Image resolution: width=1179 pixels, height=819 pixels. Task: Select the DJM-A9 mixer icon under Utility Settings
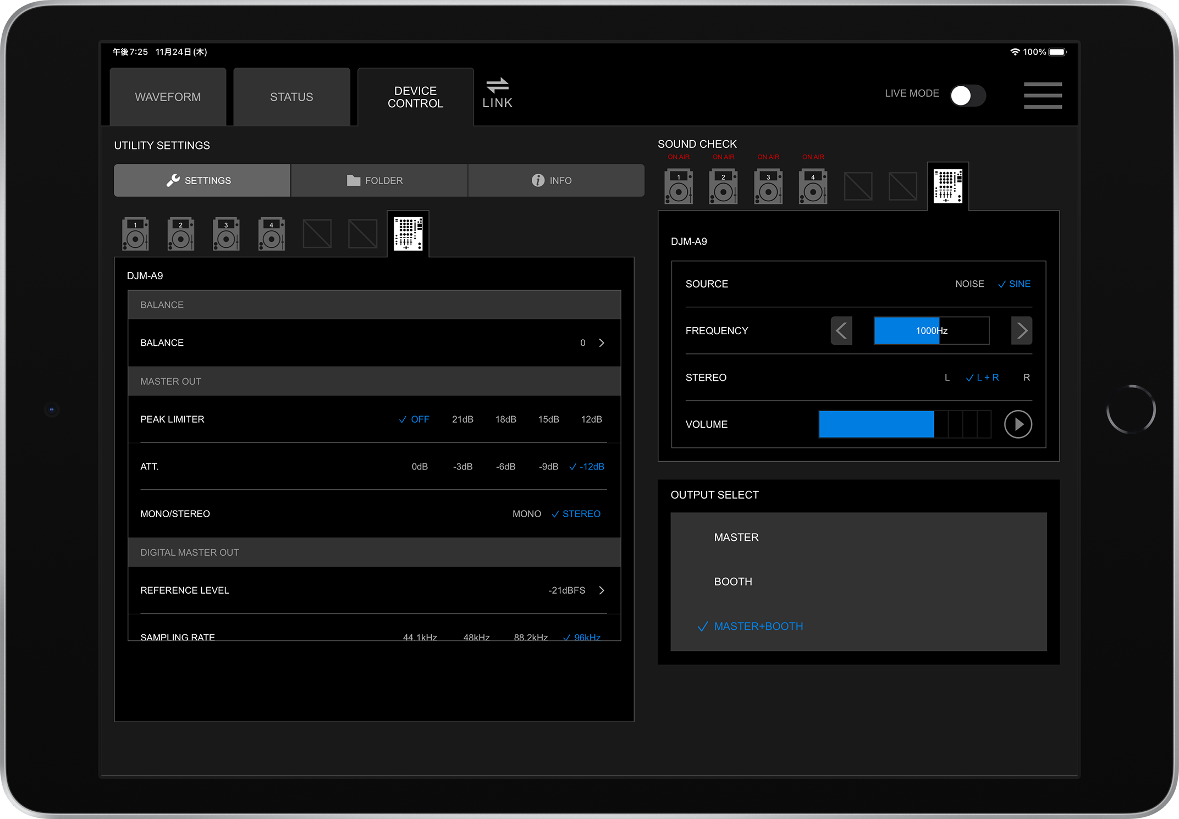(x=408, y=234)
